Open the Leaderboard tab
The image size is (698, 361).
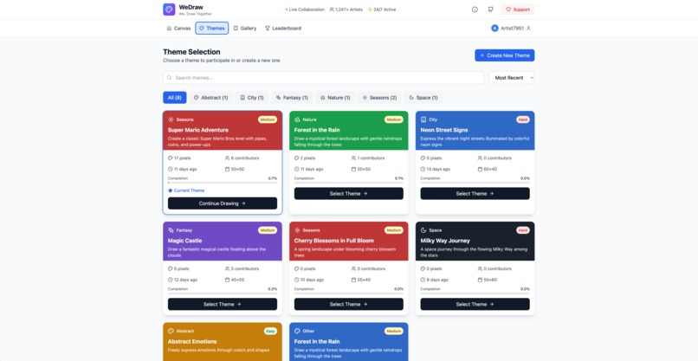pos(283,28)
